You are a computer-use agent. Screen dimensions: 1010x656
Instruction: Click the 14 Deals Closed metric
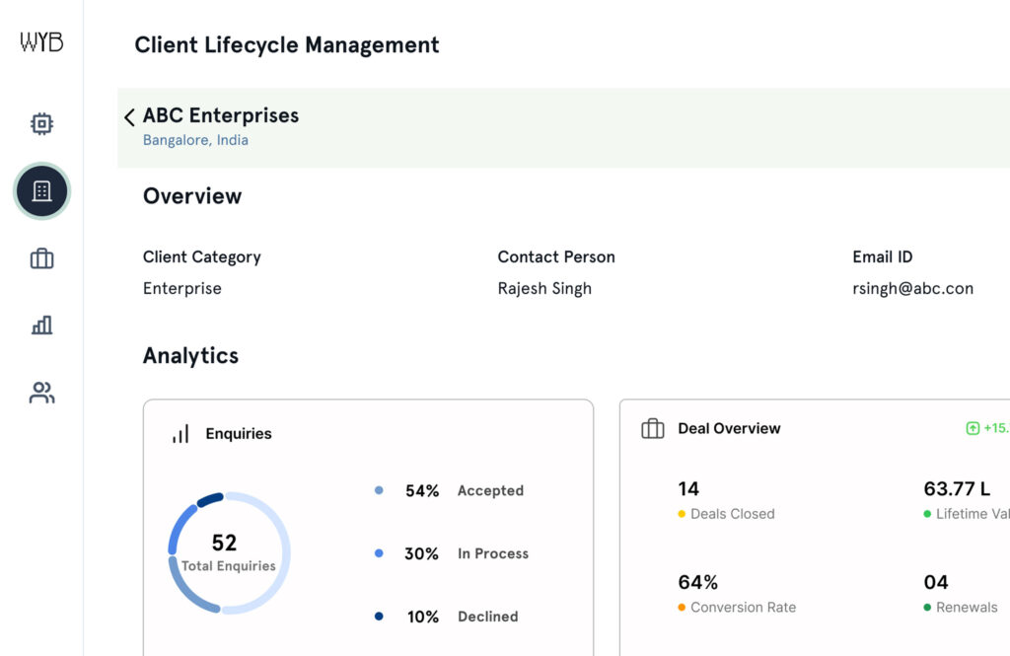(726, 500)
